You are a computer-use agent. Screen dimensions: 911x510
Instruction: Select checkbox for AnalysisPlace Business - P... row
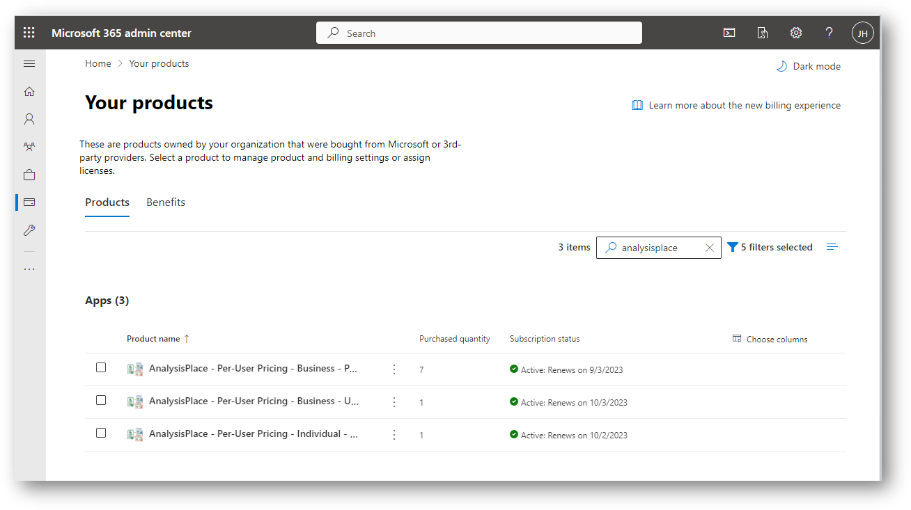click(x=101, y=367)
